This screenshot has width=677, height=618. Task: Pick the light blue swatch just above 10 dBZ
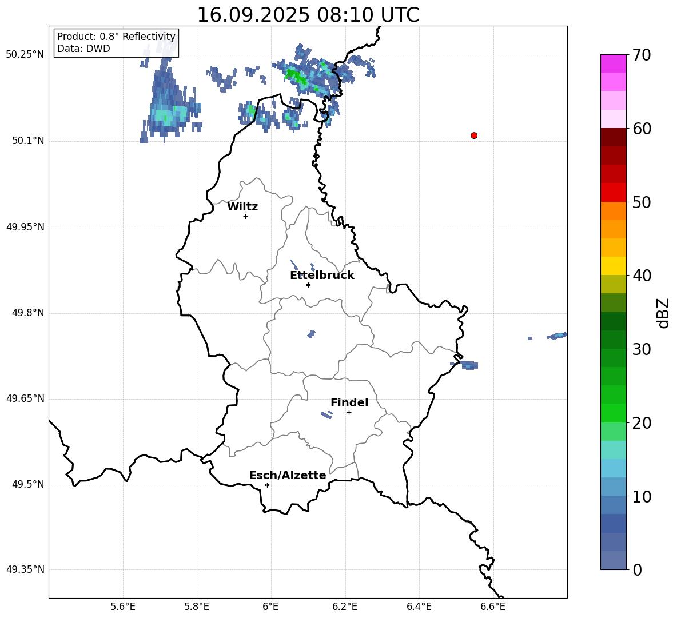613,487
